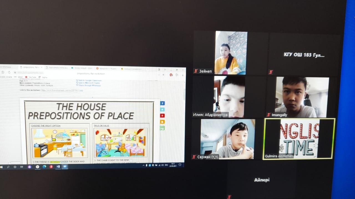Click muted mic icon on КГУ ОШ 183 tile
The width and height of the screenshot is (355, 199).
[271, 72]
